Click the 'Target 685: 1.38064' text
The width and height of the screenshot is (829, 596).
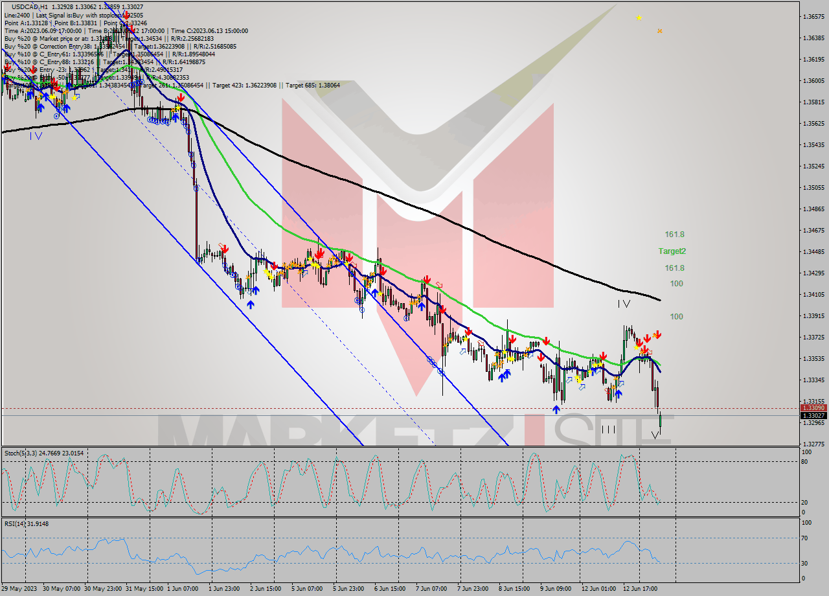click(x=313, y=85)
